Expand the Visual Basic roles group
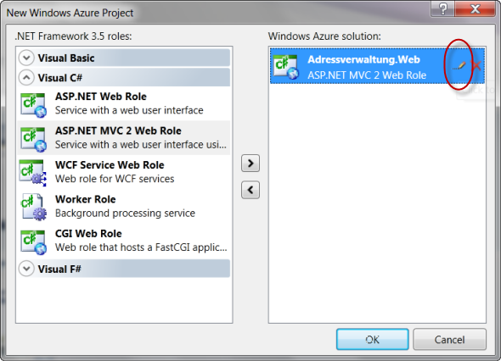 tap(26, 58)
